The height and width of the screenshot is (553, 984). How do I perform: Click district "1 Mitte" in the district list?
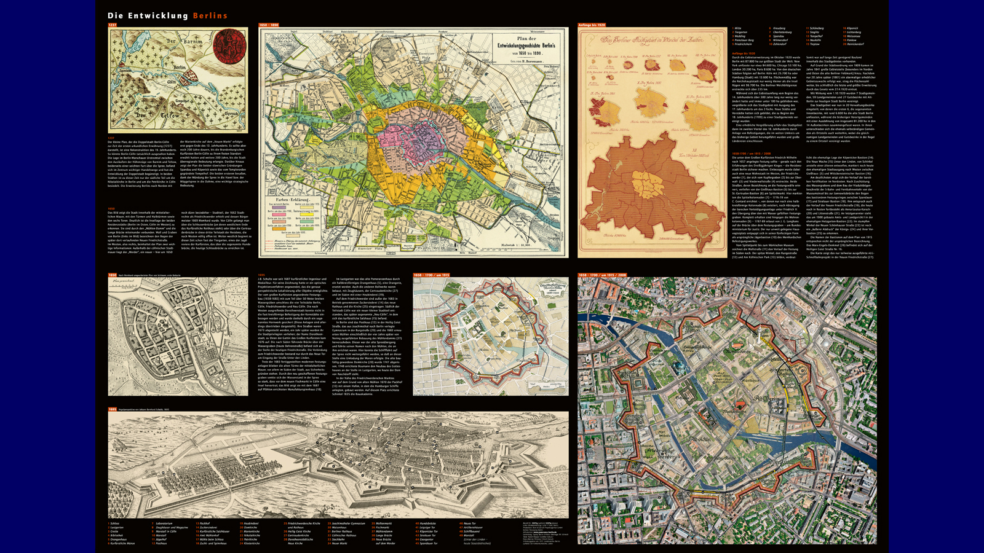point(737,28)
